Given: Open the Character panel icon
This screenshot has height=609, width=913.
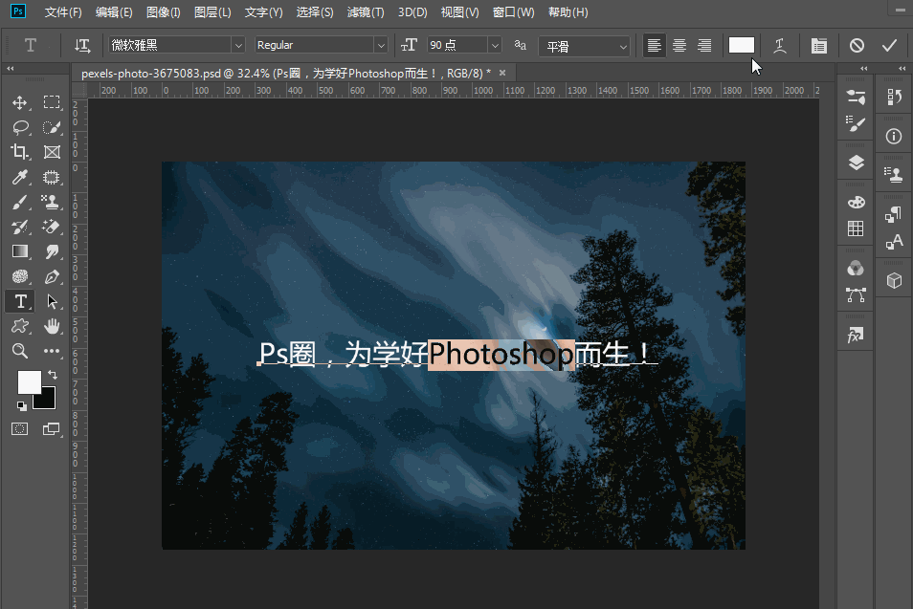Looking at the screenshot, I should [894, 241].
